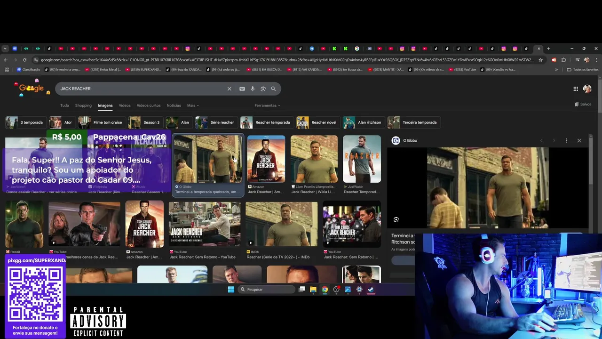Open the Windows Start menu
Viewport: 602px width, 339px height.
231,289
